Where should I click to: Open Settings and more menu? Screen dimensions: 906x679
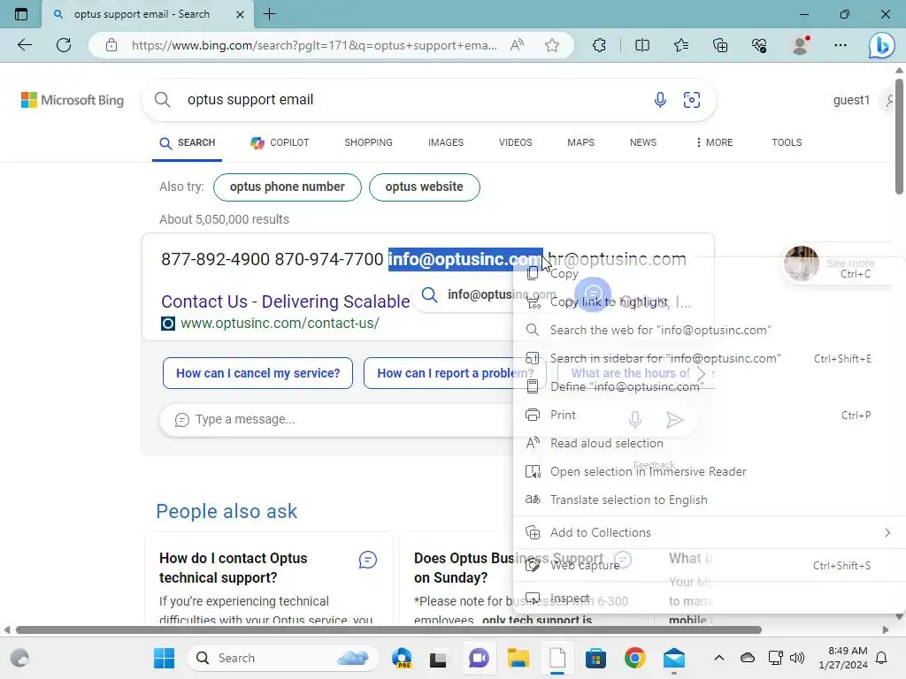point(841,45)
